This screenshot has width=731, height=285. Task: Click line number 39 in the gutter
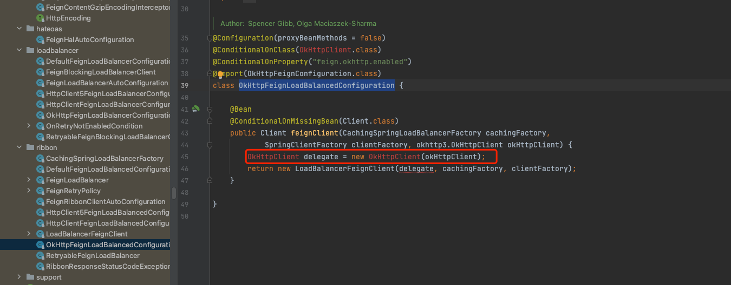pyautogui.click(x=185, y=85)
